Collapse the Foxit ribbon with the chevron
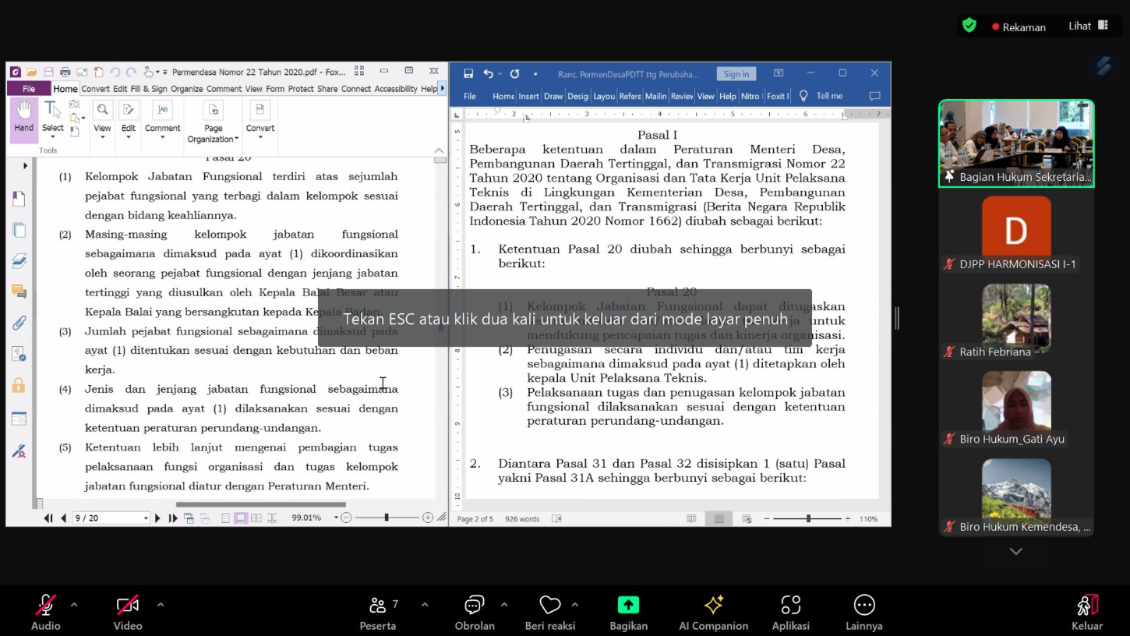This screenshot has height=636, width=1130. 439,151
